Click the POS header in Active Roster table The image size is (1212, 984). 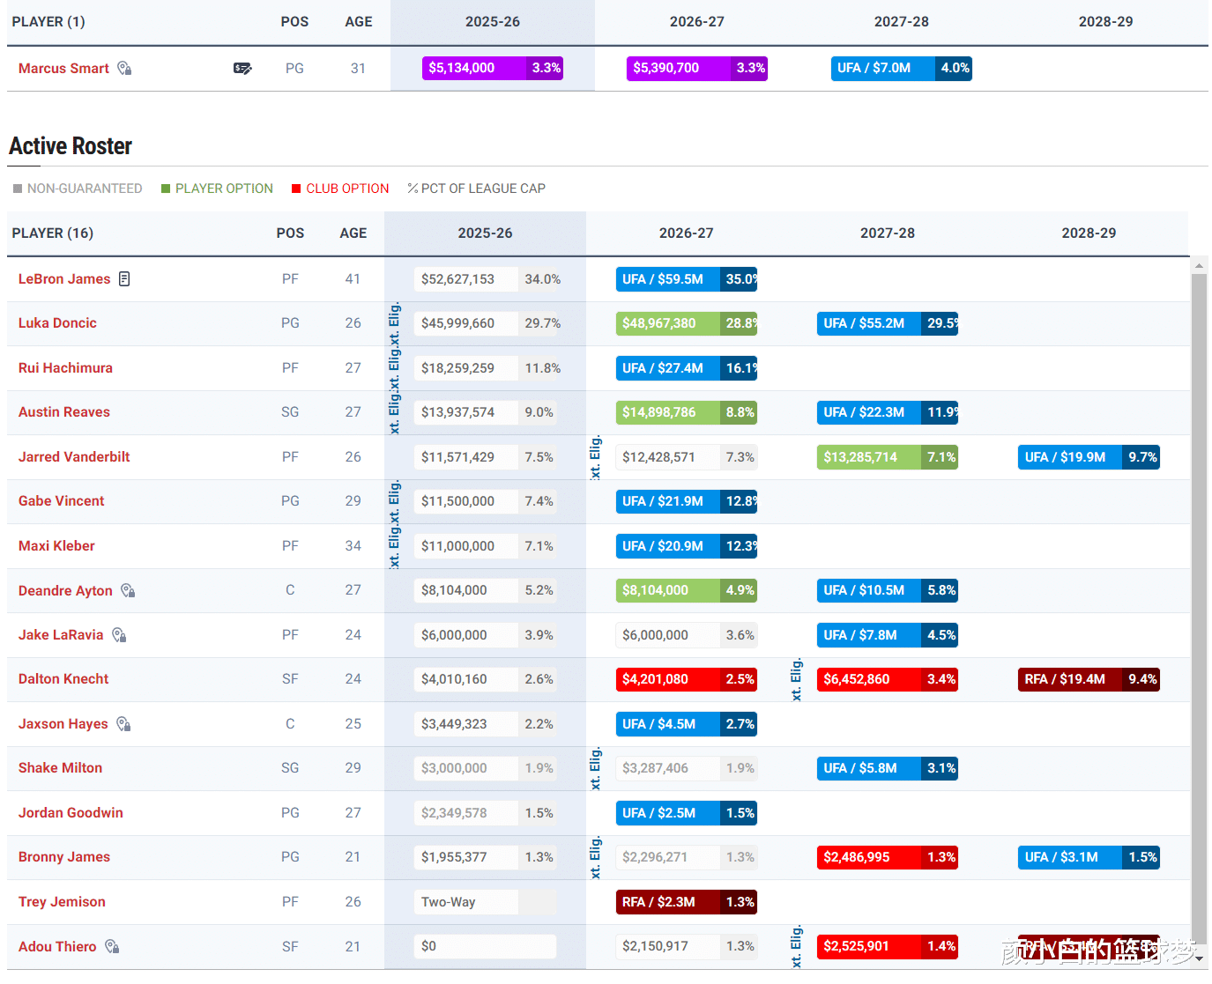click(290, 233)
